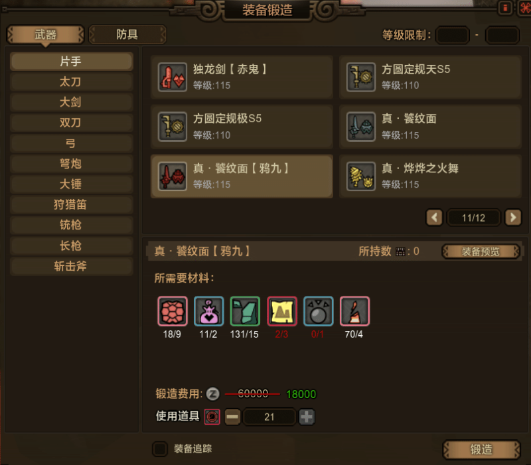Select 狩猎笛 weapon category
The image size is (531, 465).
coord(71,204)
